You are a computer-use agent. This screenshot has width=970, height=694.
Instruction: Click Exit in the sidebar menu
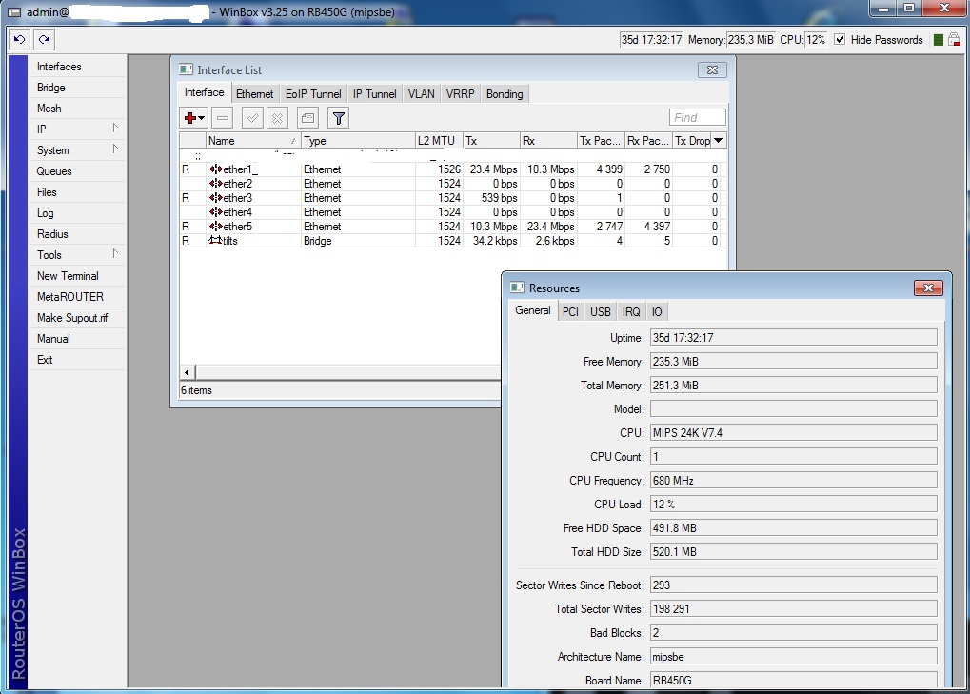click(x=77, y=360)
